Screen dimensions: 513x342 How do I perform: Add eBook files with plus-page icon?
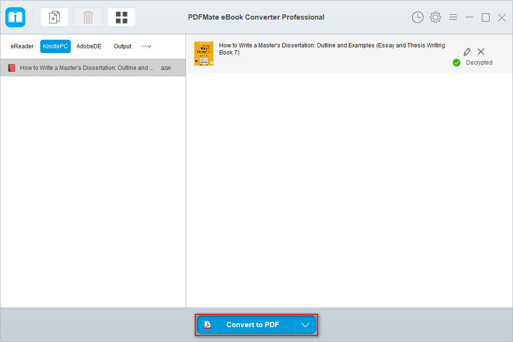pos(54,17)
